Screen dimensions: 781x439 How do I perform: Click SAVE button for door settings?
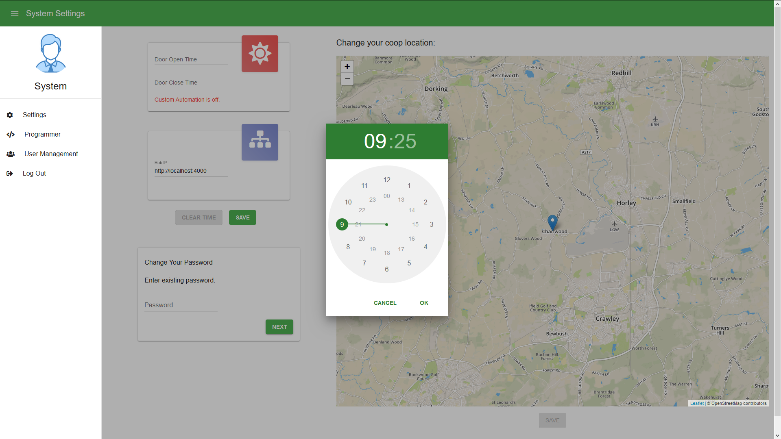tap(243, 217)
